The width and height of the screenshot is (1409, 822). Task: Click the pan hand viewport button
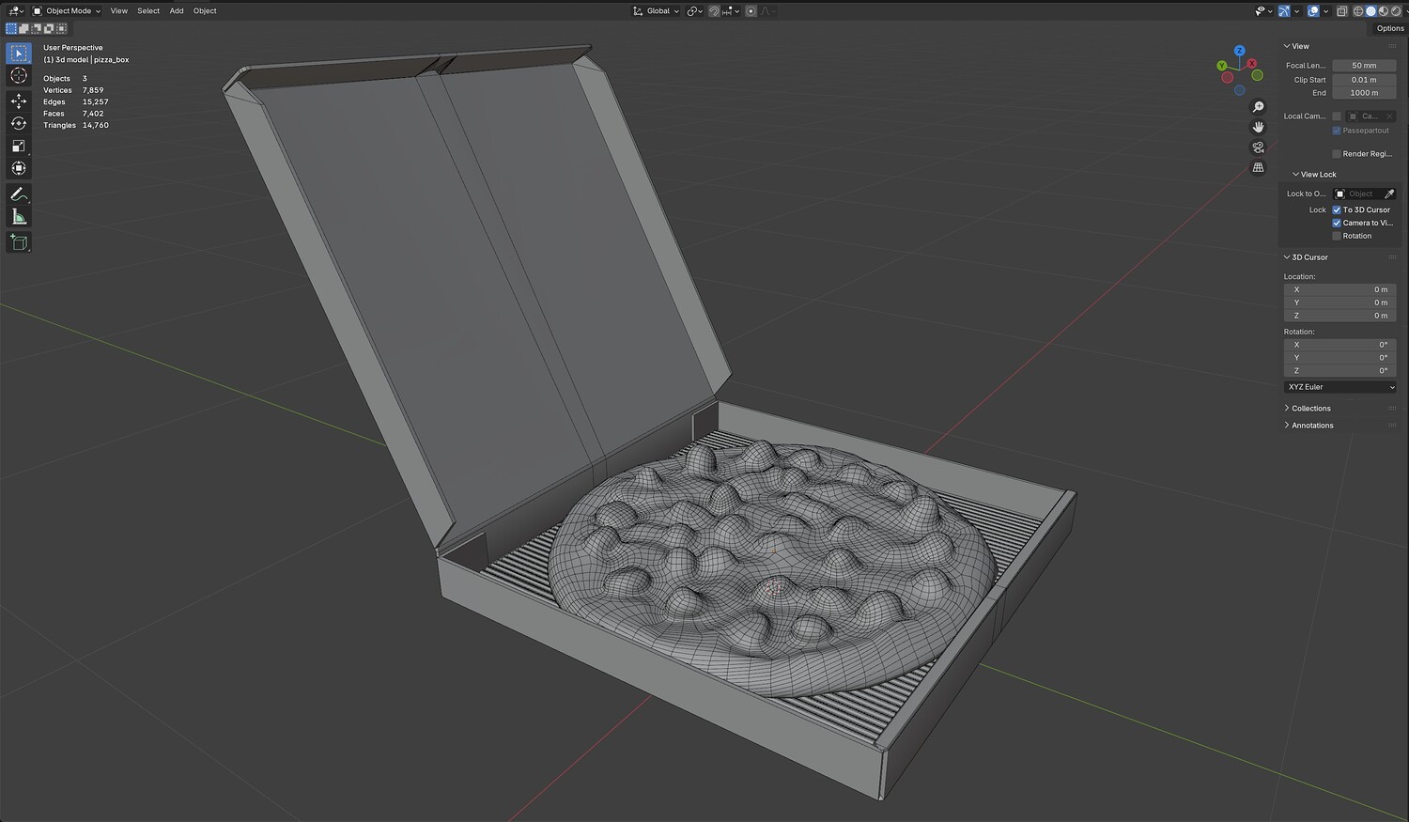(1259, 127)
